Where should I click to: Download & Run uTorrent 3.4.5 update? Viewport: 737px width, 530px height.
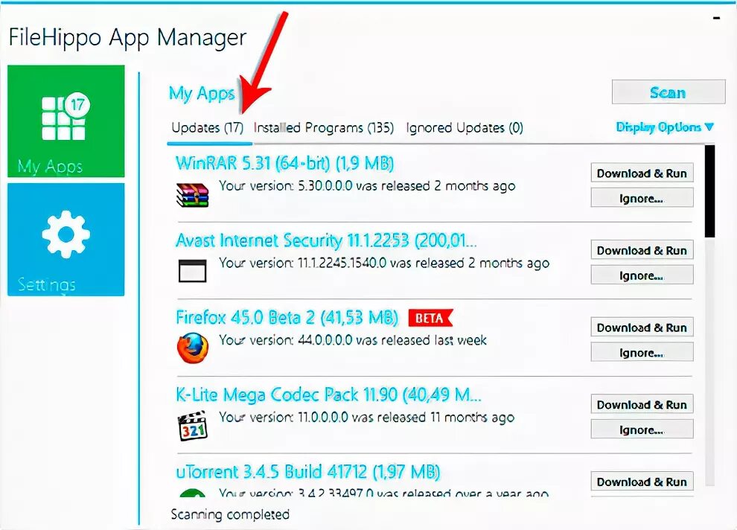(x=642, y=482)
